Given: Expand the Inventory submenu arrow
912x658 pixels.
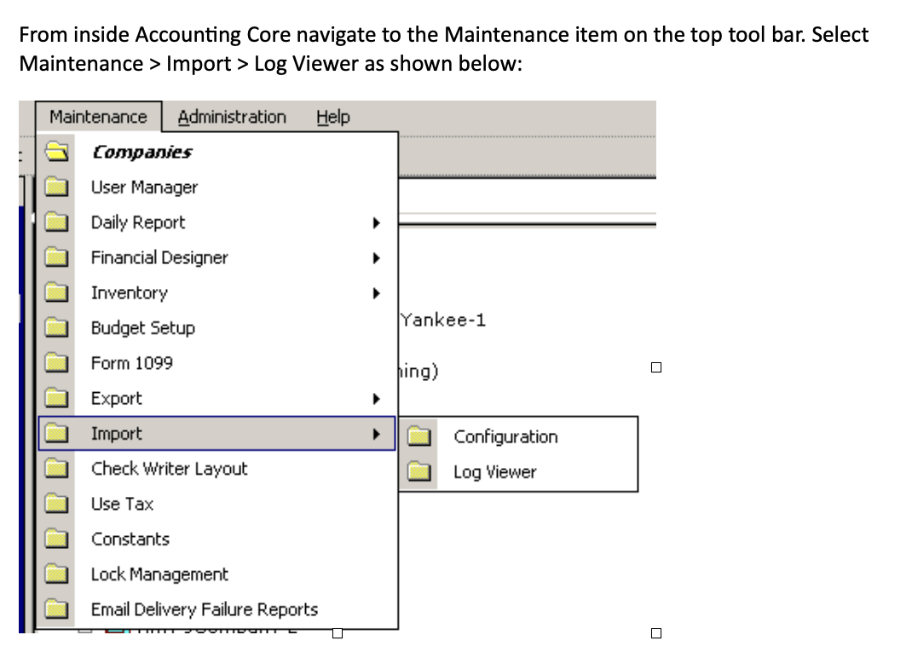Looking at the screenshot, I should 374,293.
